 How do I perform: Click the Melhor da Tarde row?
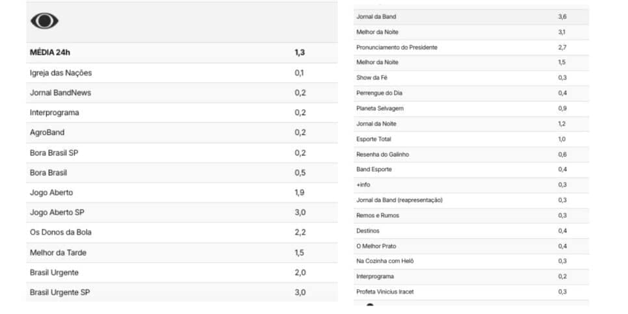pos(182,253)
